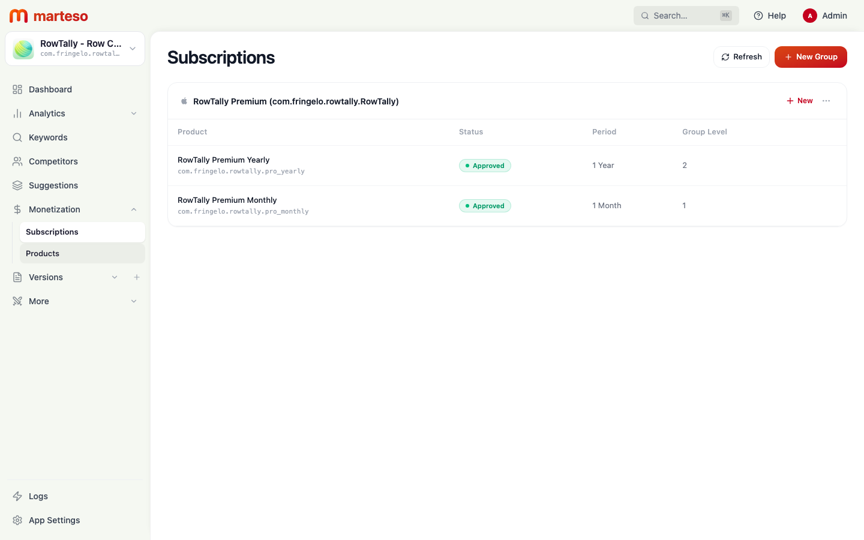Open App Settings page label
864x540 pixels.
55,520
